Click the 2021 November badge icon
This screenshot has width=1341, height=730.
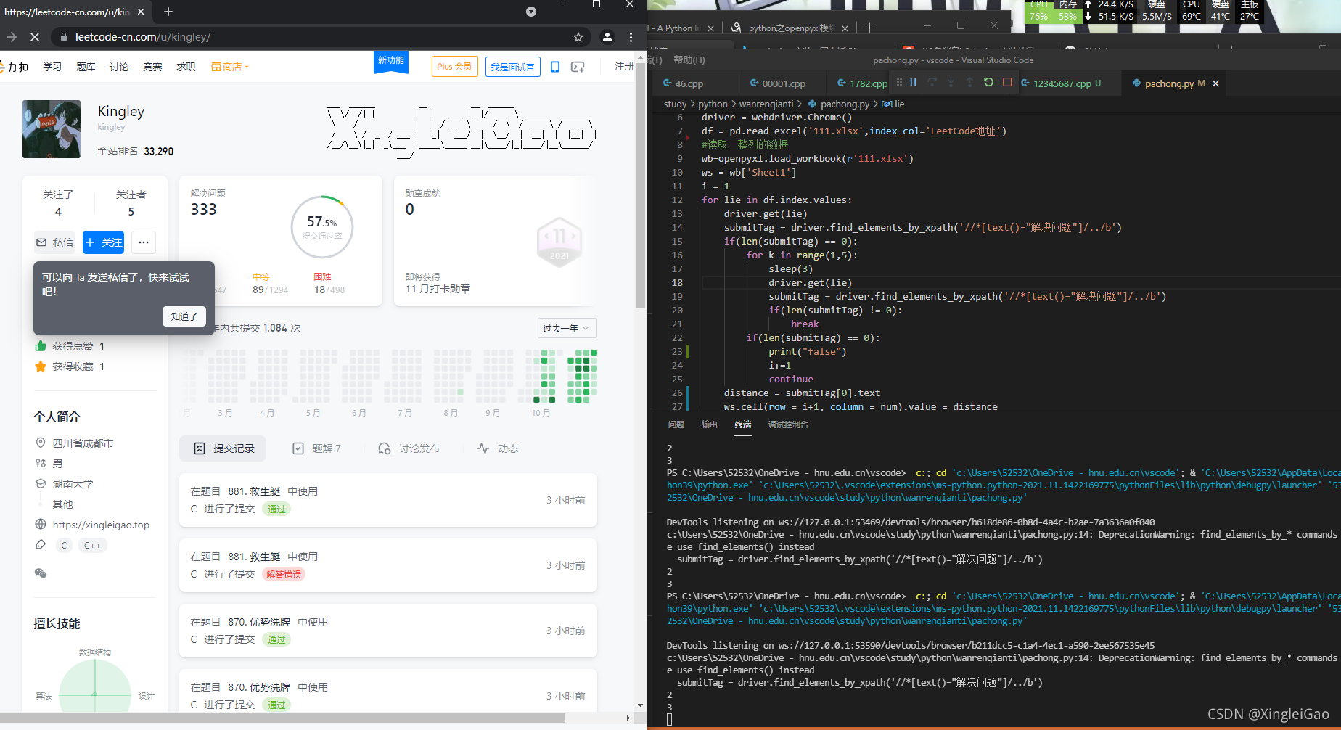click(x=559, y=243)
